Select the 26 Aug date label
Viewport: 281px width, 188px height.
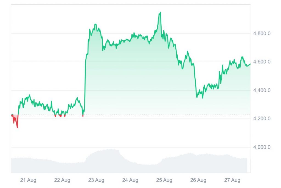(x=198, y=181)
